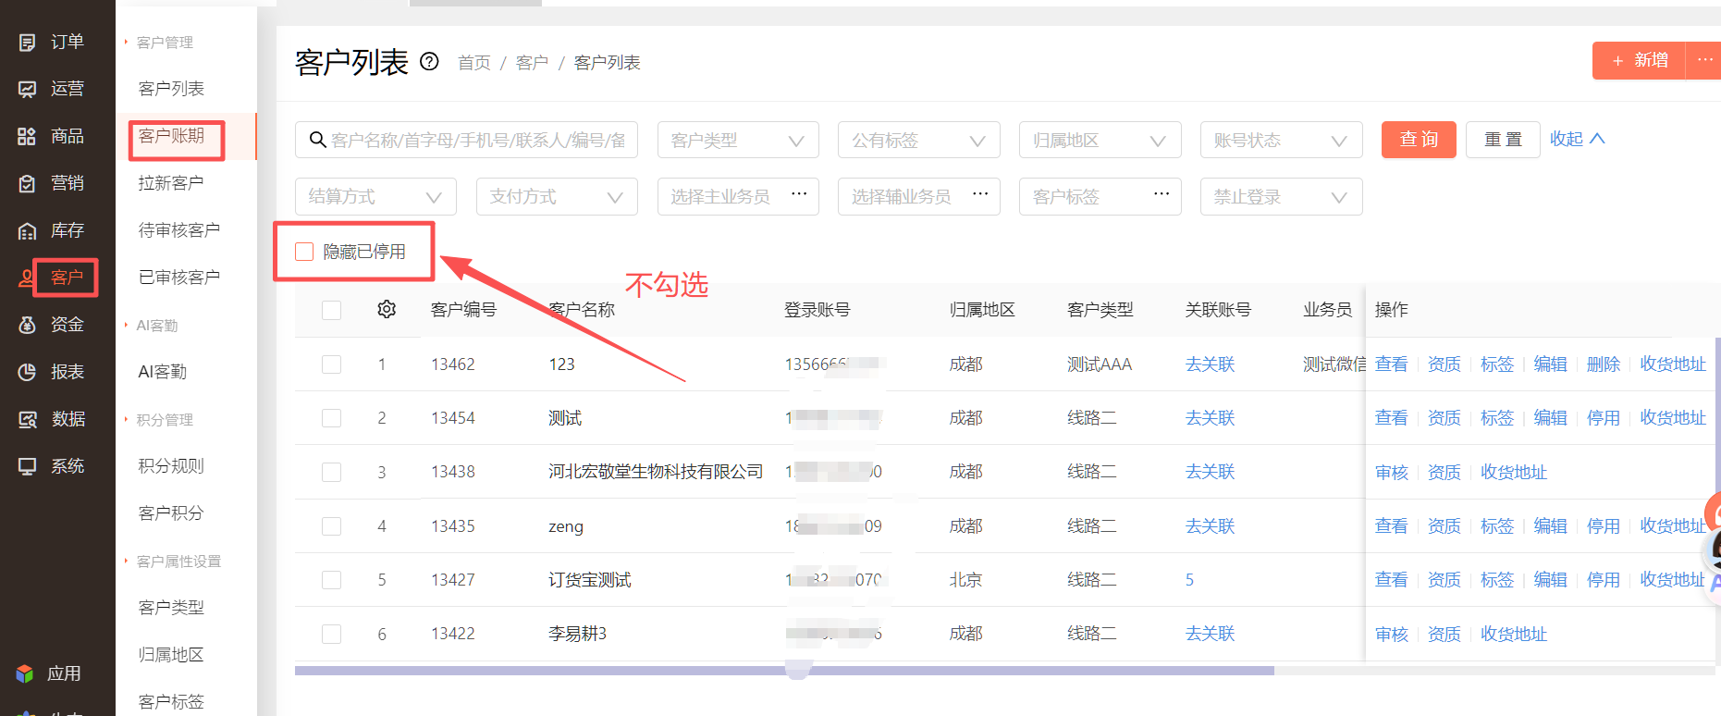
Task: Open the 选择主业务员 picker ellipsis
Action: point(799,194)
